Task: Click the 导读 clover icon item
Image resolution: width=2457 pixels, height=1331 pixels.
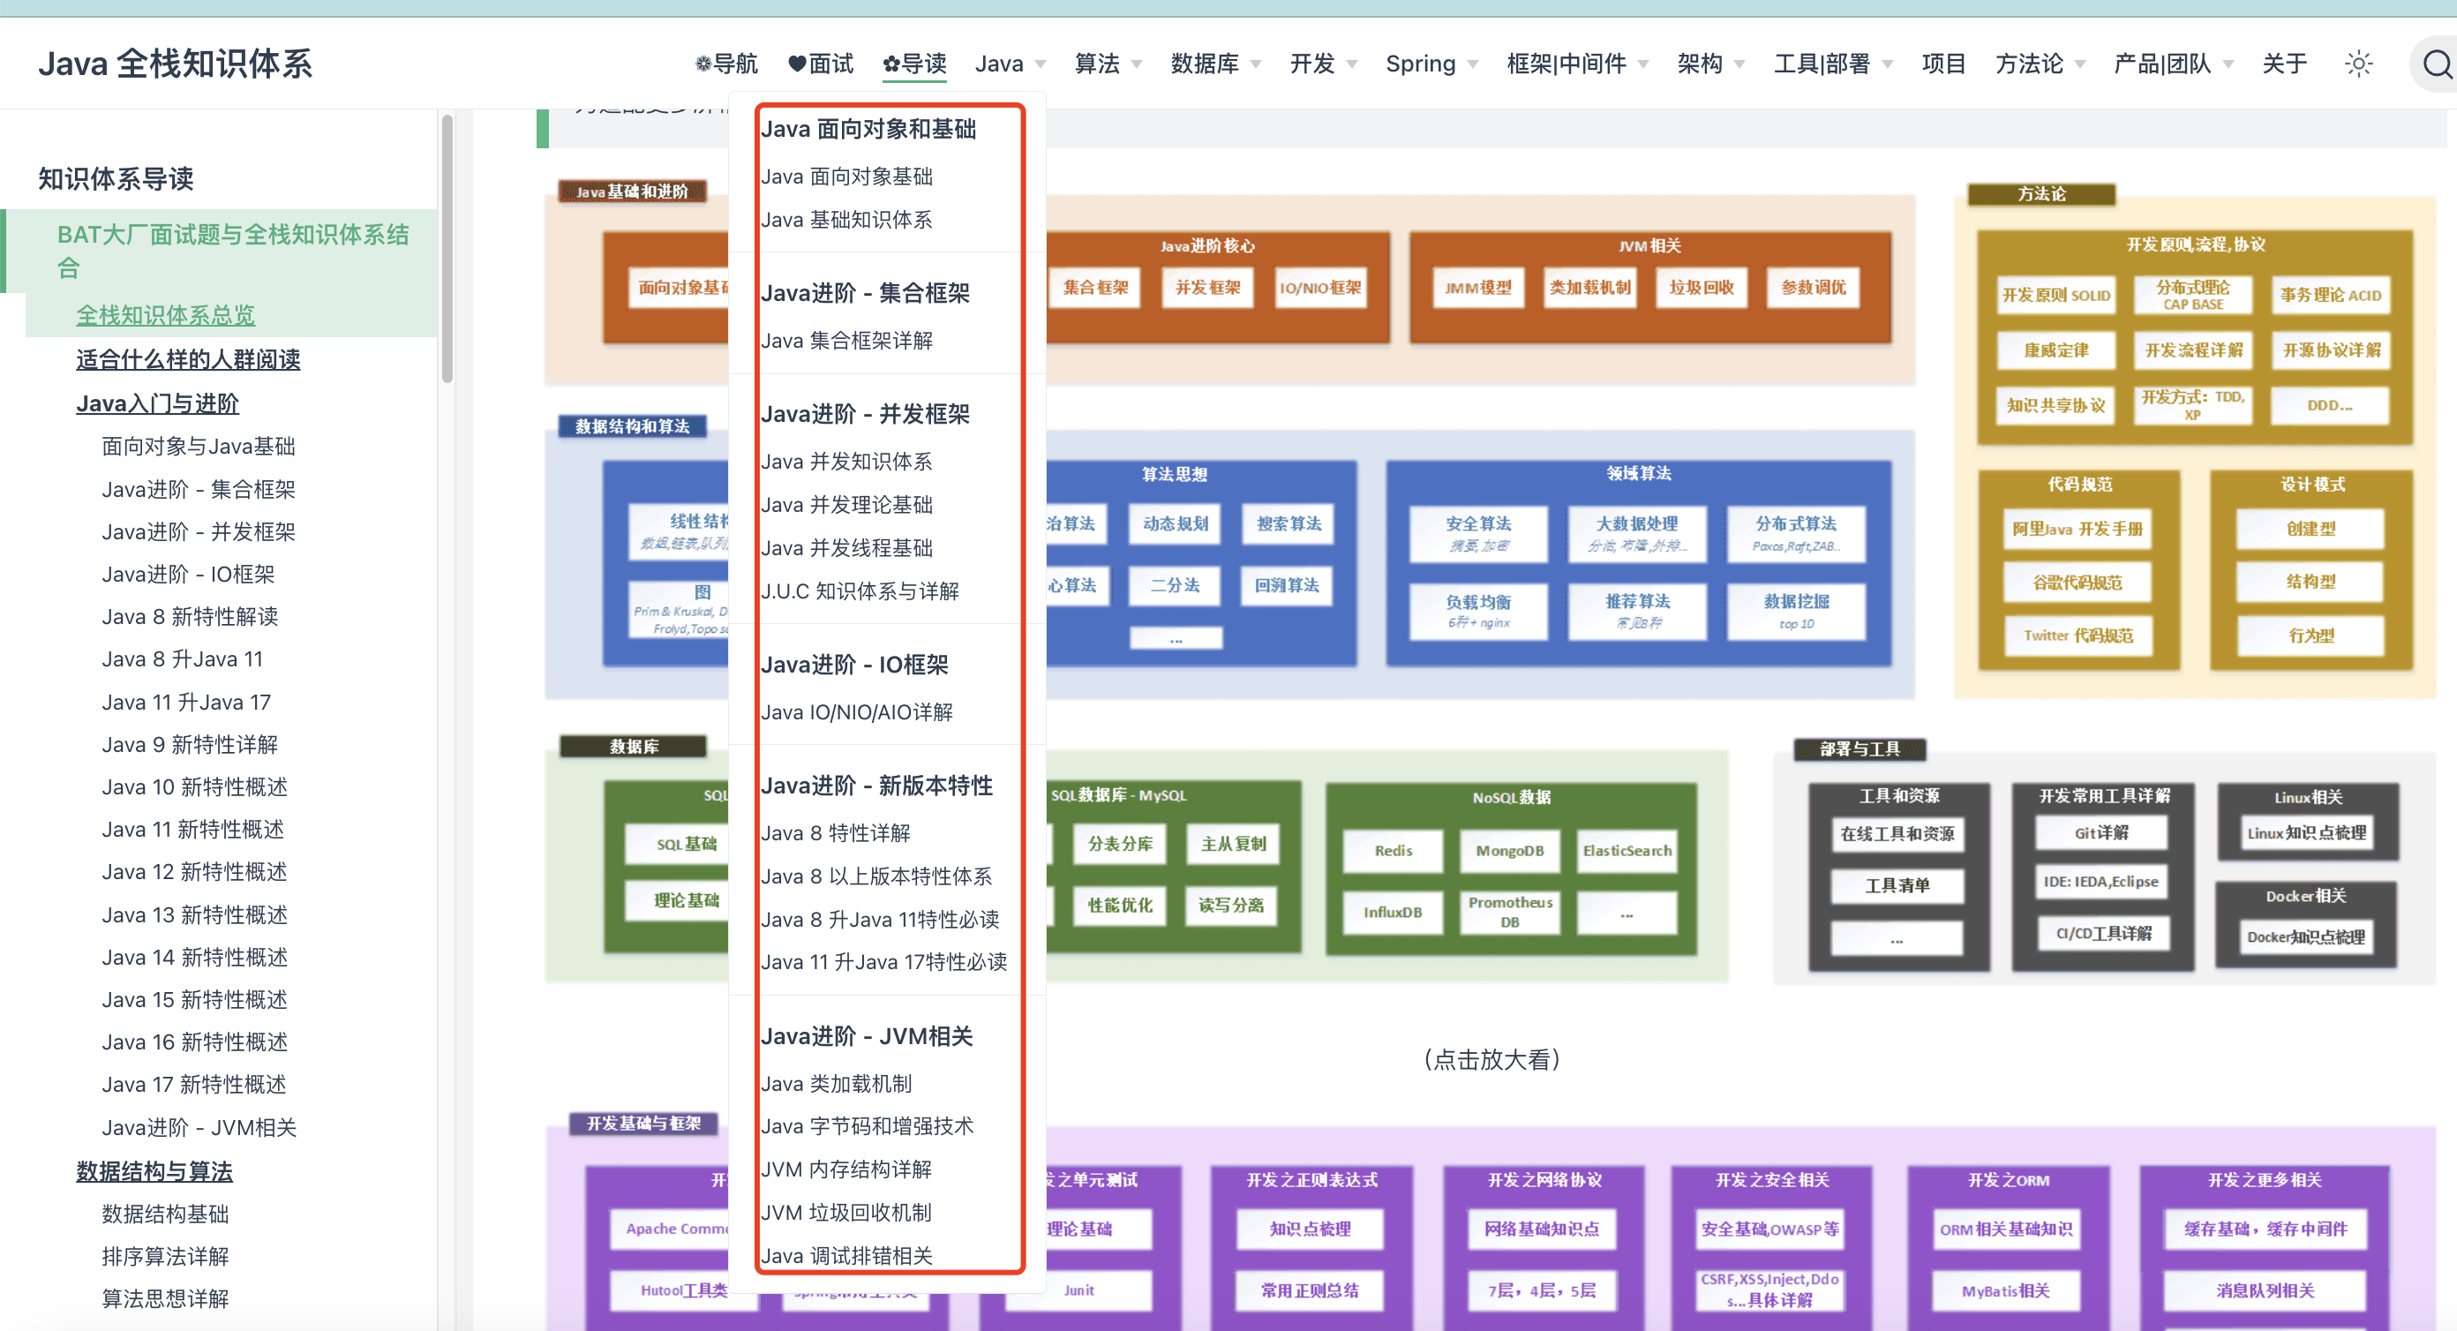Action: 914,64
